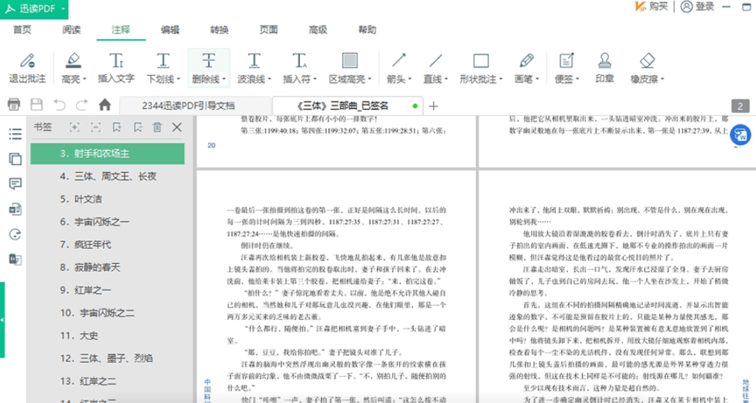Image resolution: width=756 pixels, height=403 pixels.
Task: Switch to the 2344迅读PDF引导文档 tab
Action: coord(188,105)
